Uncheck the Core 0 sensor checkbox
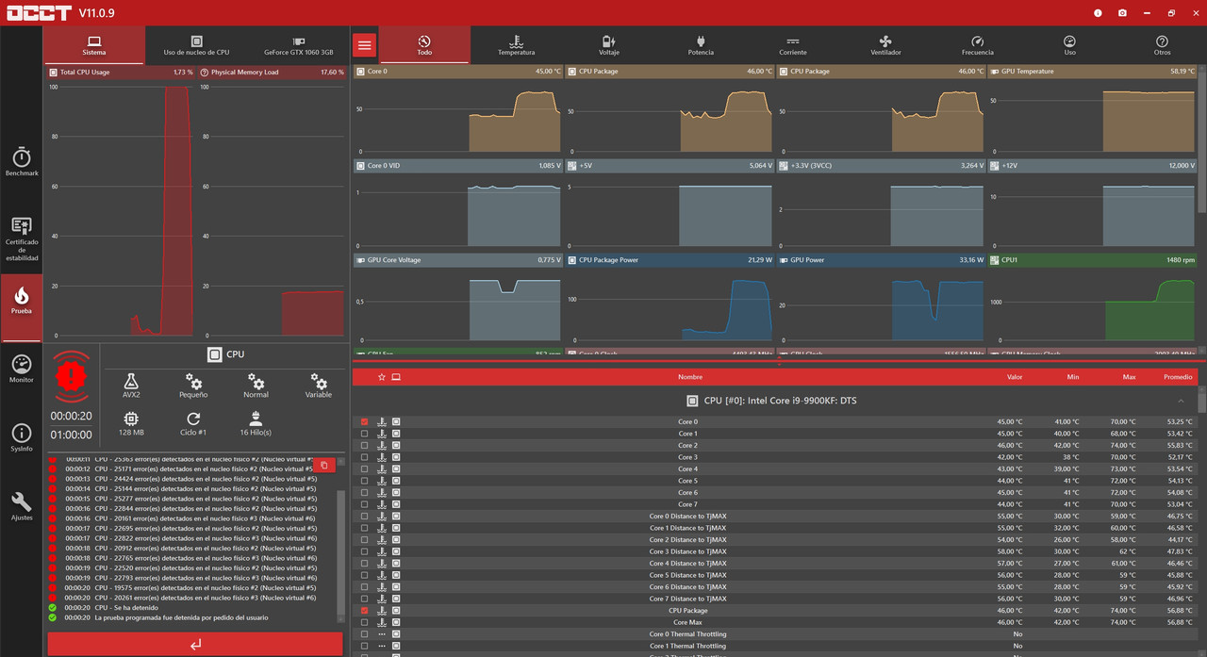The width and height of the screenshot is (1207, 657). [365, 421]
